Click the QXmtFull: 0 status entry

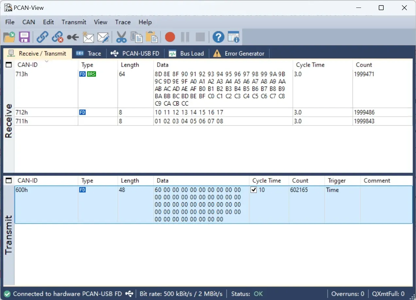(x=388, y=294)
